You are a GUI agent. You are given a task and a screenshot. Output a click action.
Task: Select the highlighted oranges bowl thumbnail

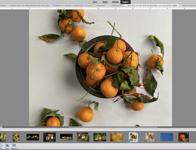(x=133, y=137)
